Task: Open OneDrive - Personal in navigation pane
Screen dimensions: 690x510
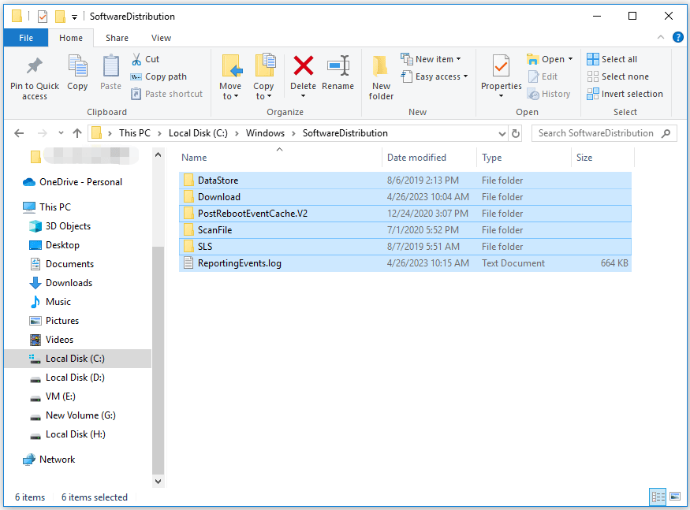Action: click(73, 182)
